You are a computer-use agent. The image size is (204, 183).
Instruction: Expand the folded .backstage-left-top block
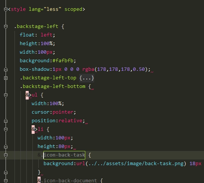(x=6, y=78)
